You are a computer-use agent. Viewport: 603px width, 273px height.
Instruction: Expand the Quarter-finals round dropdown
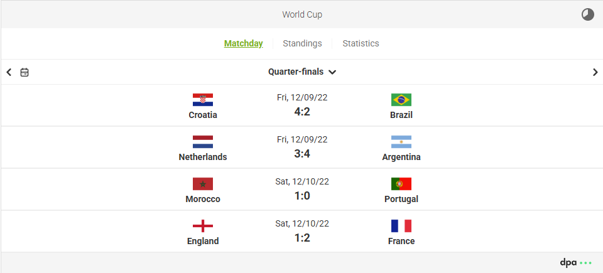302,72
